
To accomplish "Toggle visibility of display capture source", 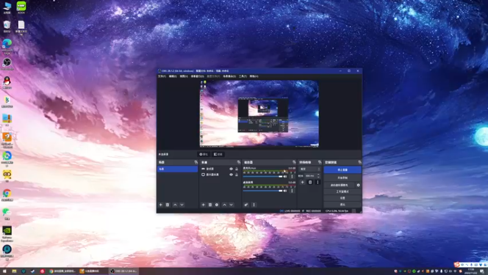I will click(x=231, y=175).
